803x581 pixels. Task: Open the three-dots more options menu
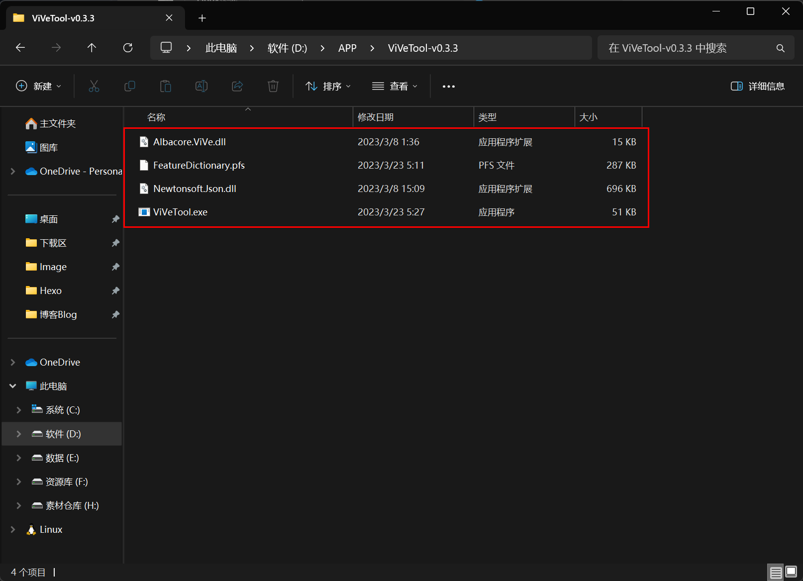point(449,86)
